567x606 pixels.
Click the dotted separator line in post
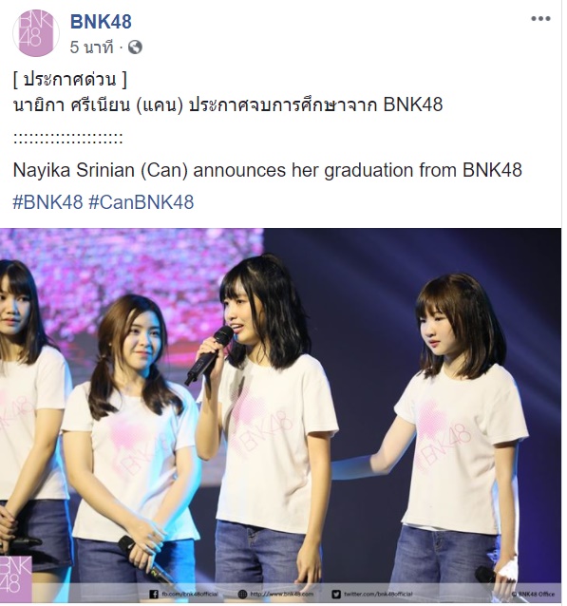click(x=68, y=138)
